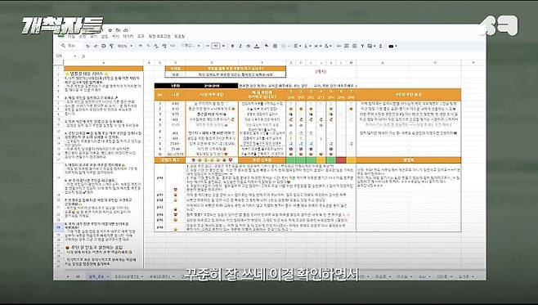Print the spreadsheet

point(104,46)
